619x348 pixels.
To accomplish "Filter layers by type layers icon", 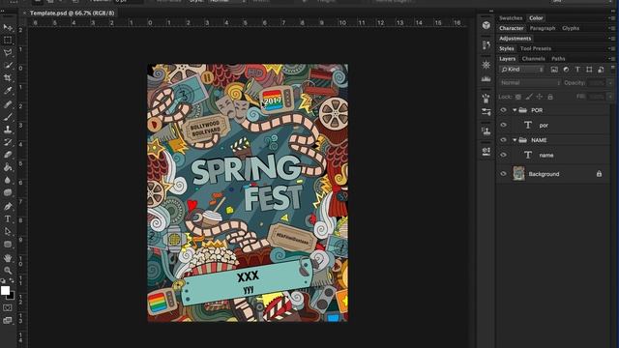I will coord(577,70).
